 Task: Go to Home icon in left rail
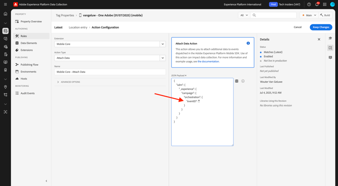[x=5, y=14]
